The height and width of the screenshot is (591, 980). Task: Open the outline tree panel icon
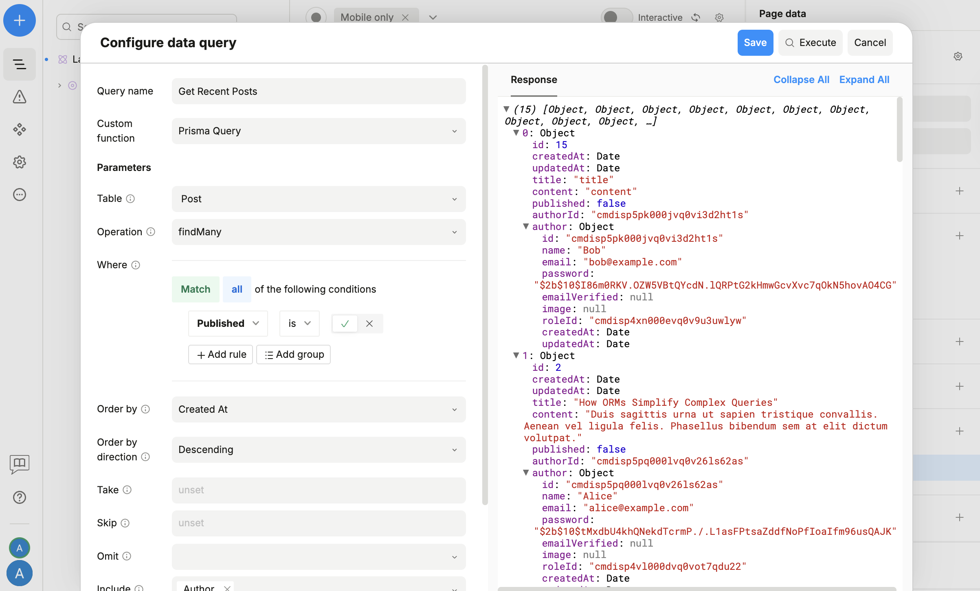[20, 64]
